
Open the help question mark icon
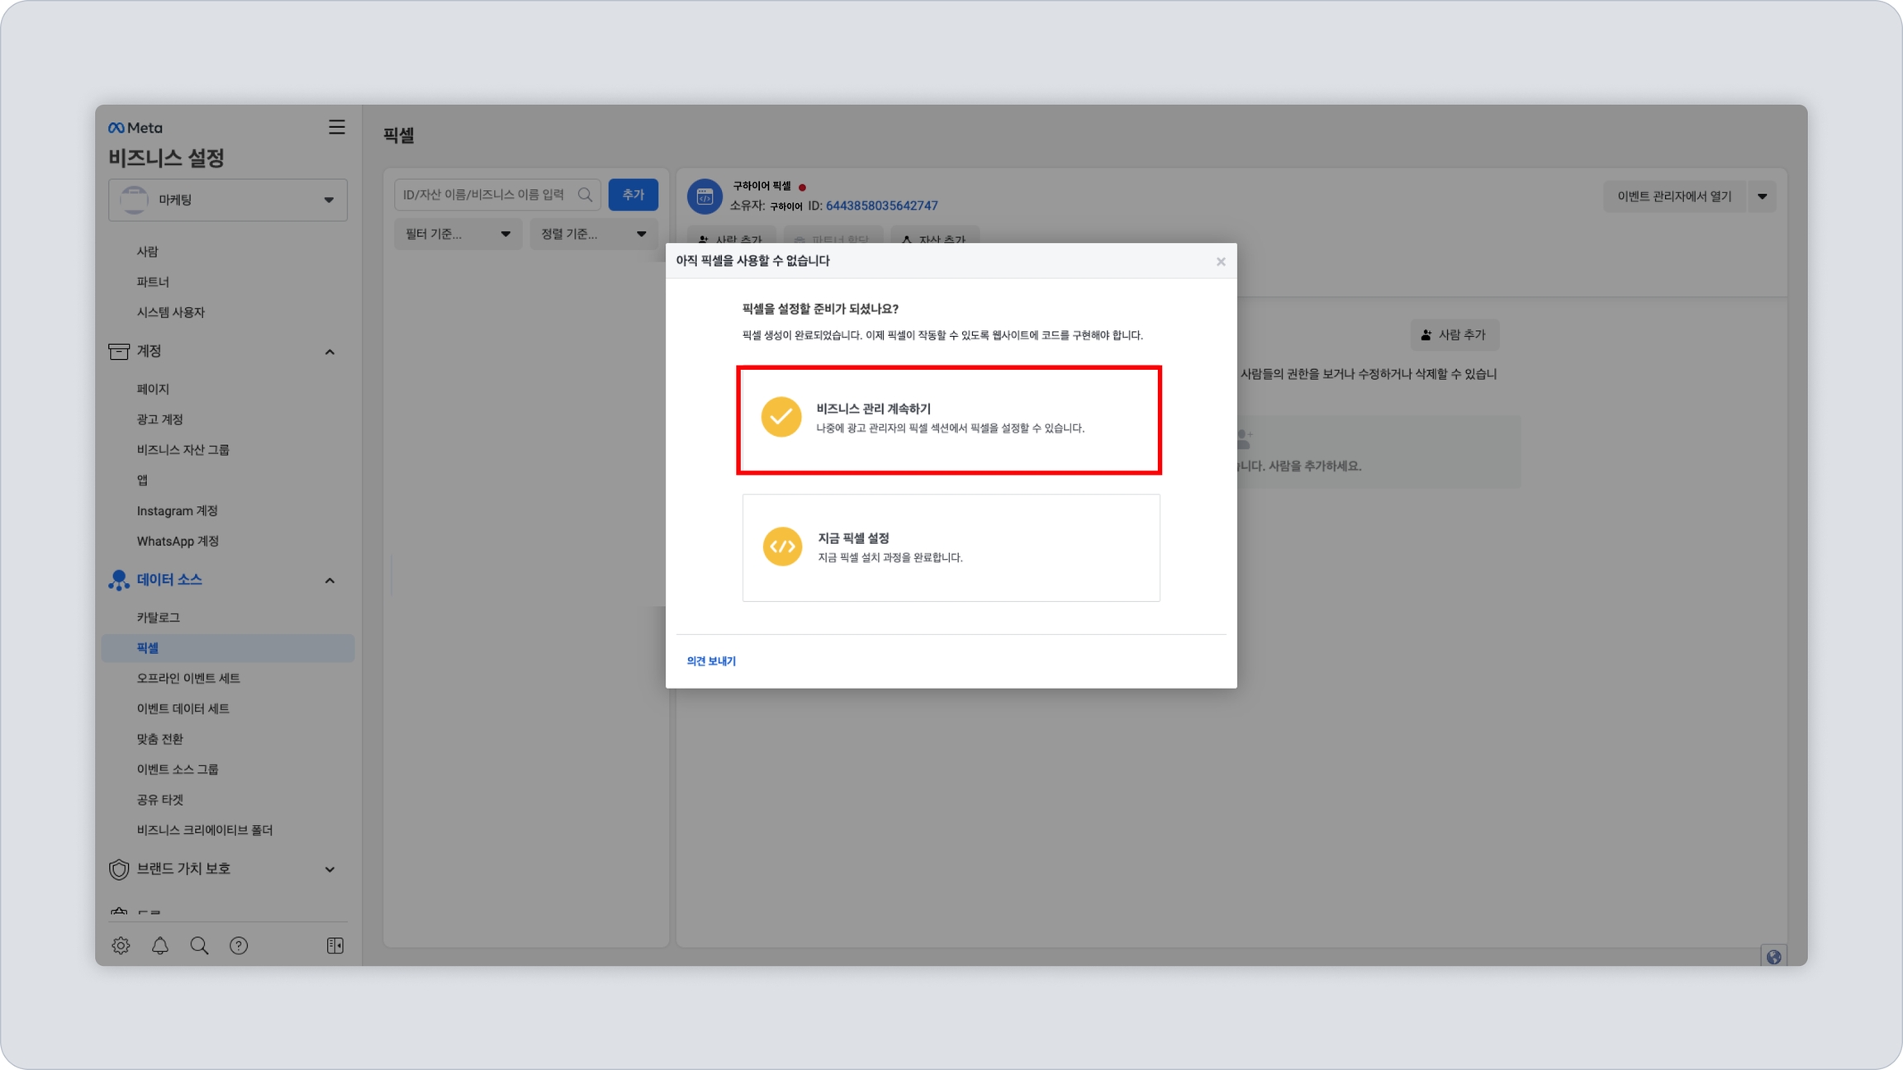click(239, 945)
